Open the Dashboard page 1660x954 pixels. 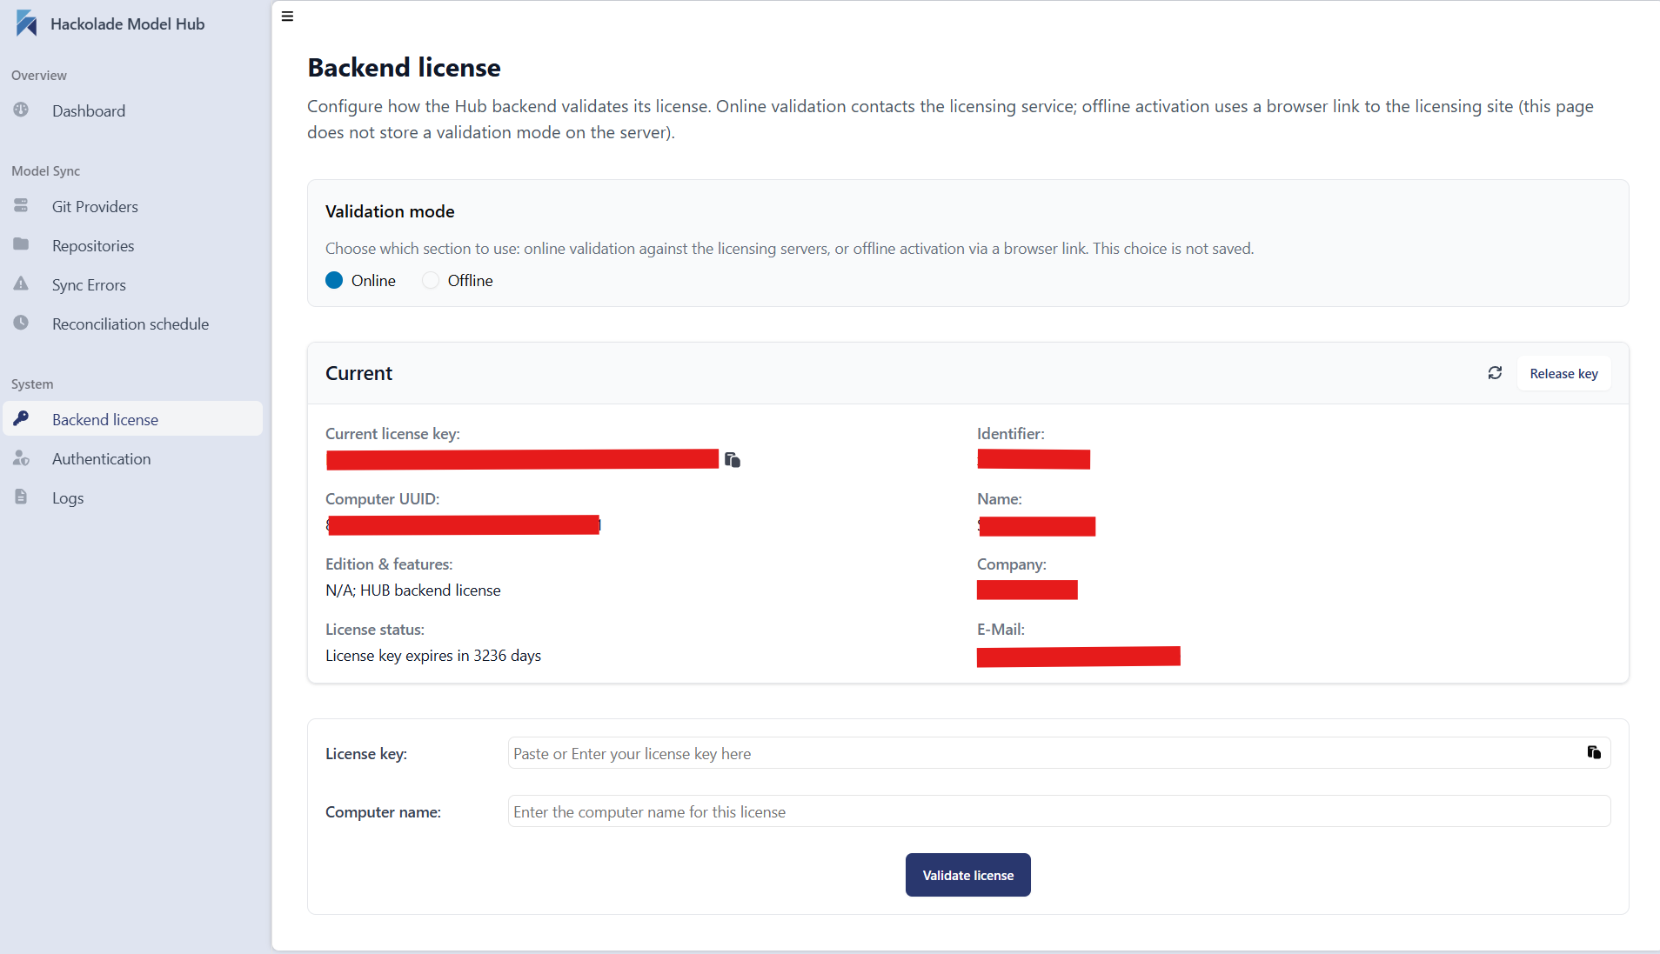[132, 110]
